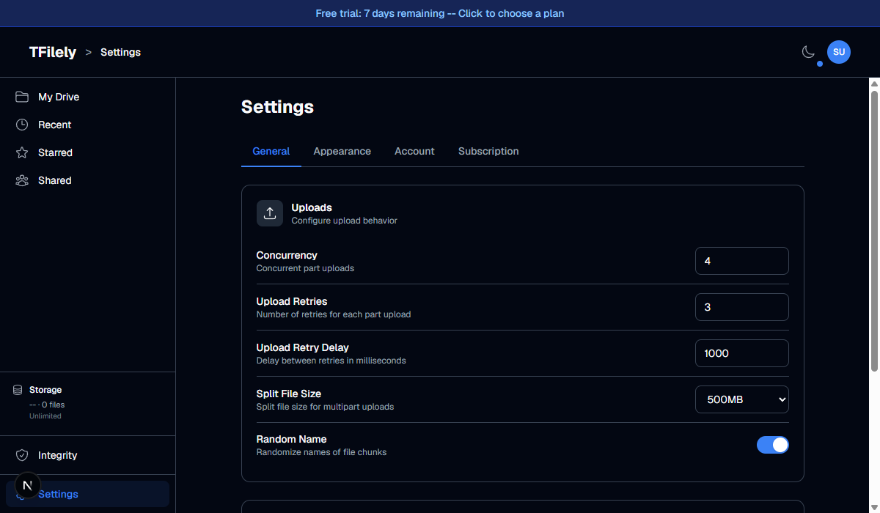
Task: Click the 'Concurrent part uploads' description
Action: [x=305, y=268]
